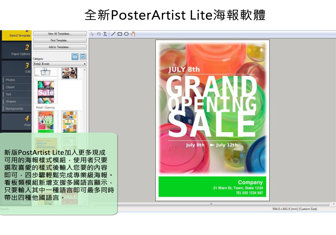Click the GRAND text on poster
The width and height of the screenshot is (336, 235).
(x=211, y=86)
